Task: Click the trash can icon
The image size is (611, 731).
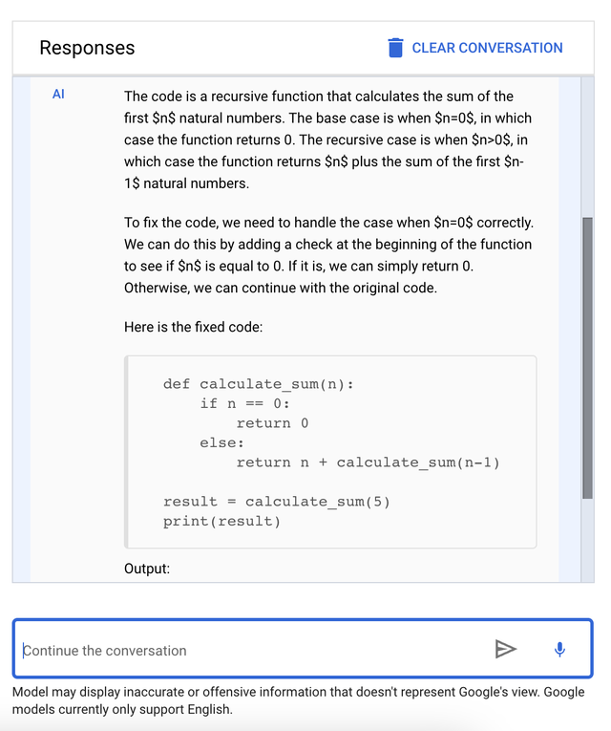Action: [x=395, y=48]
